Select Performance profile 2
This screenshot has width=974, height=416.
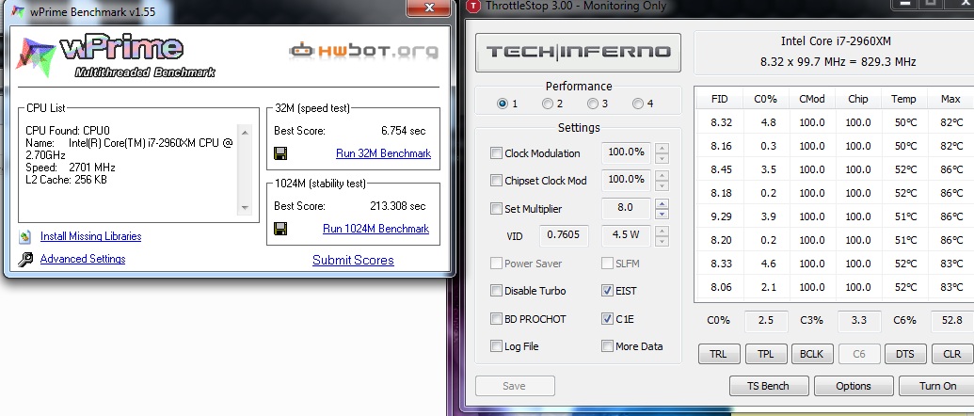548,104
